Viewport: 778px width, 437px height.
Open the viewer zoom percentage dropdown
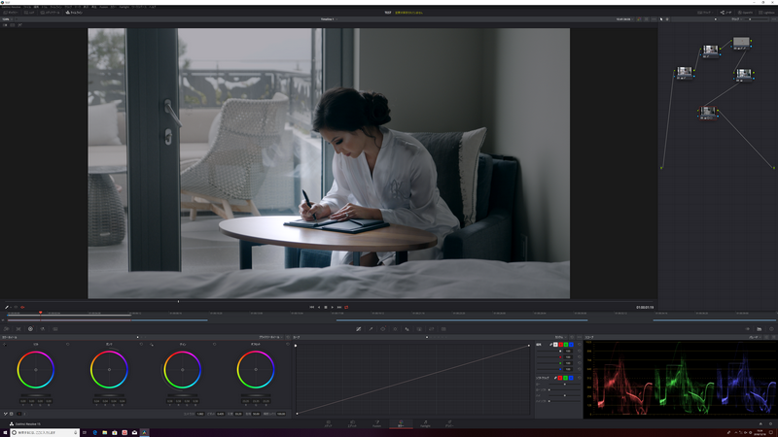coord(7,19)
